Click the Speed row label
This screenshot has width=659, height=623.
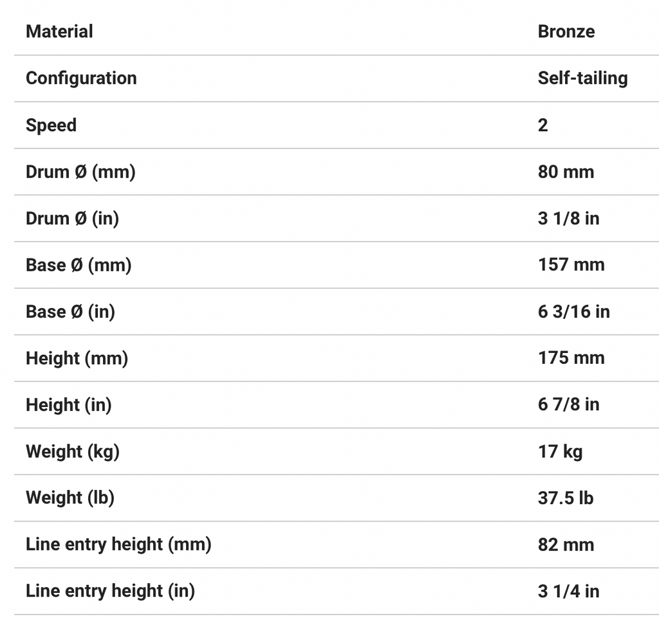click(x=51, y=125)
